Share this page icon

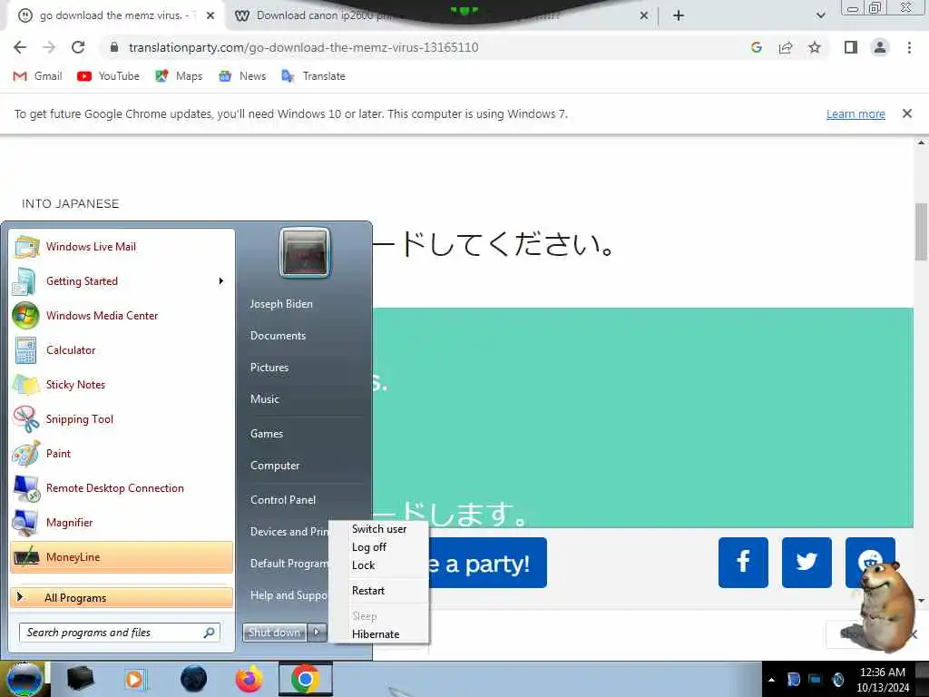[786, 47]
